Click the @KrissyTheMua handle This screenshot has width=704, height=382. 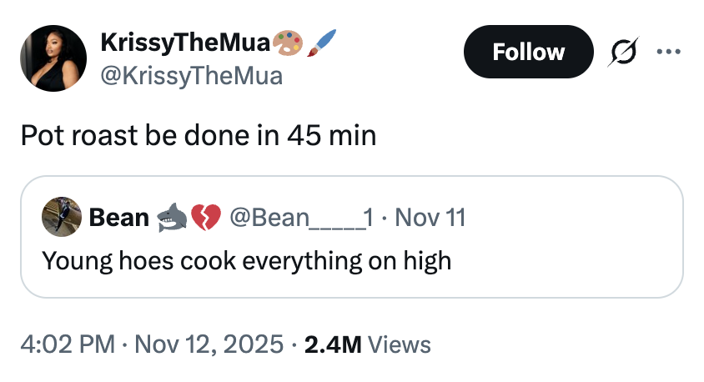(191, 76)
